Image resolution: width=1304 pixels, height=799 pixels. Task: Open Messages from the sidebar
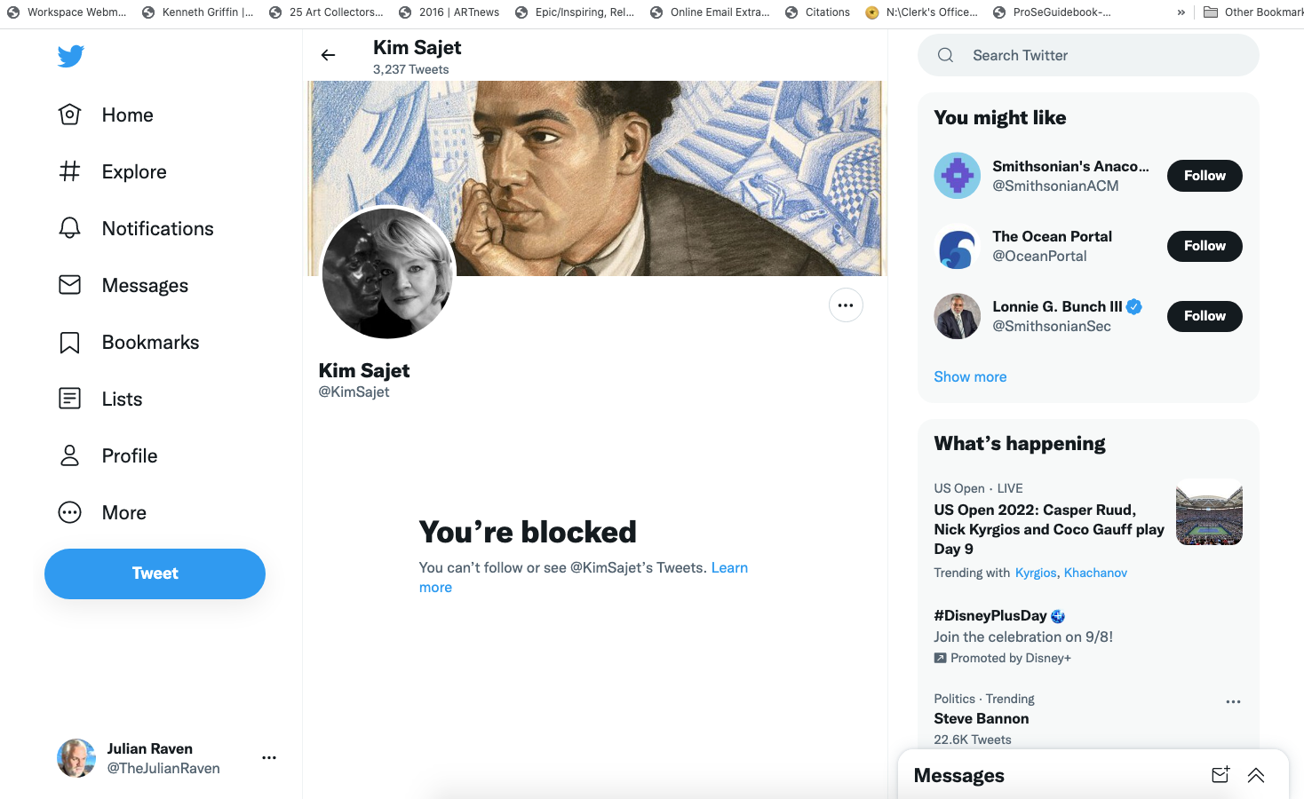click(x=123, y=286)
